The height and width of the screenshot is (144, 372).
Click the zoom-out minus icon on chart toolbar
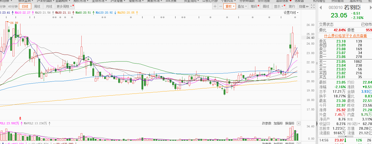tap(220, 6)
